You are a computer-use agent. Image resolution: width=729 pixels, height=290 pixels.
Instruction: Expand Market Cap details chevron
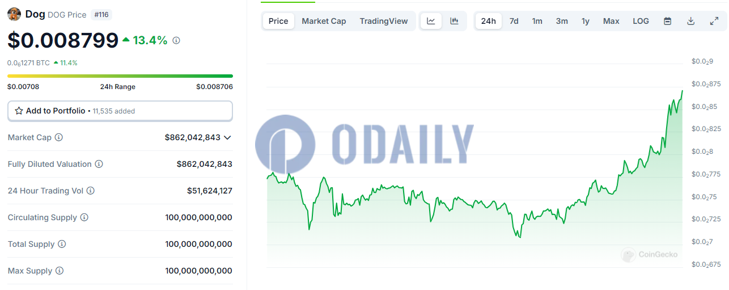tap(227, 137)
